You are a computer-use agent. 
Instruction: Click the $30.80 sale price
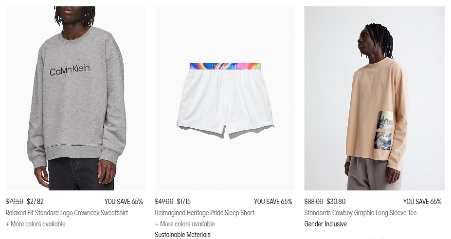[x=336, y=202]
